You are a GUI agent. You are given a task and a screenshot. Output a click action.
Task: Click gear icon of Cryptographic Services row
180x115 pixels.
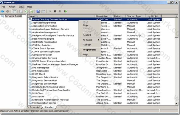pos(30,58)
